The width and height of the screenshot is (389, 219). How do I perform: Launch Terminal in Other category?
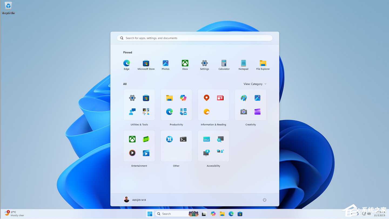183,139
